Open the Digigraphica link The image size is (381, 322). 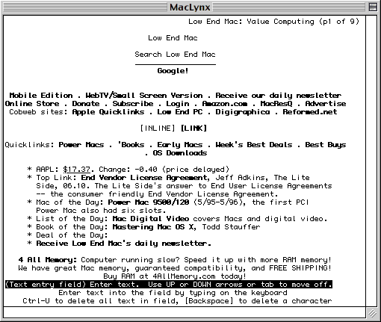pos(243,112)
